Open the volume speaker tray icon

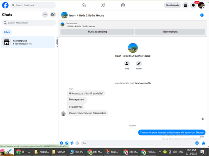click(x=175, y=152)
